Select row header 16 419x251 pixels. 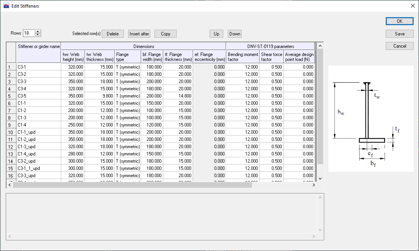(11, 176)
